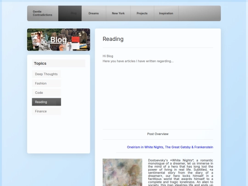Viewport: 248px width, 186px height.
Task: Click the Blog collage banner image
Action: tap(58, 39)
